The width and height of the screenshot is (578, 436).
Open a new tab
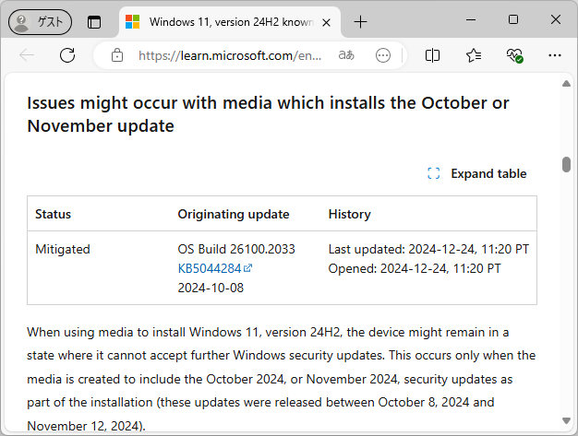(360, 22)
